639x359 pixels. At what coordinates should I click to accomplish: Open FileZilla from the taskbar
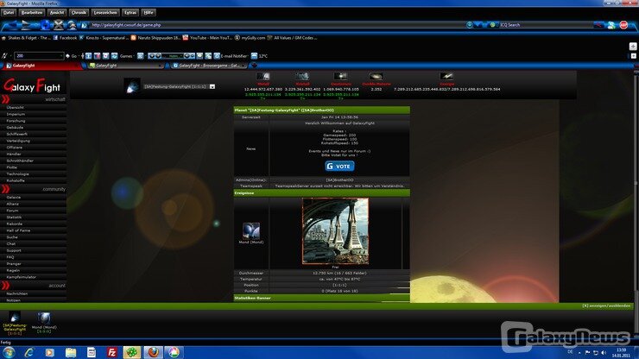click(x=112, y=352)
